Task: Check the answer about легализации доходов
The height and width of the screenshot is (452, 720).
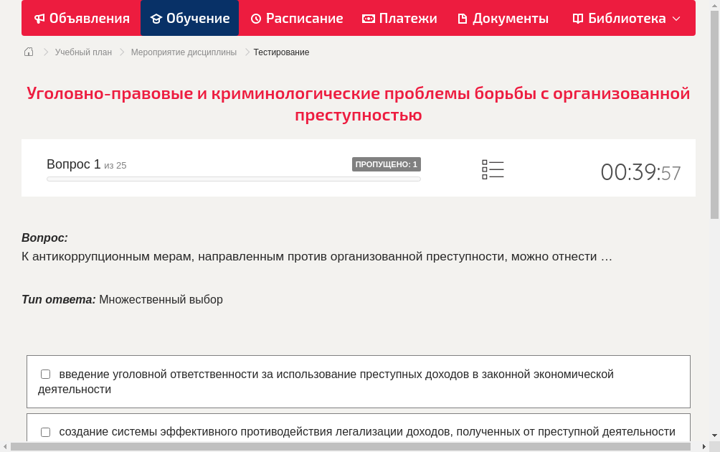Action: (x=45, y=432)
